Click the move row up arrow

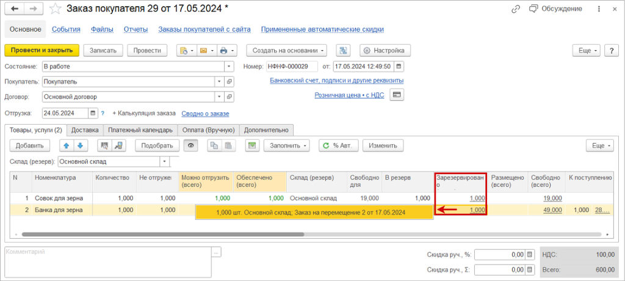point(67,145)
